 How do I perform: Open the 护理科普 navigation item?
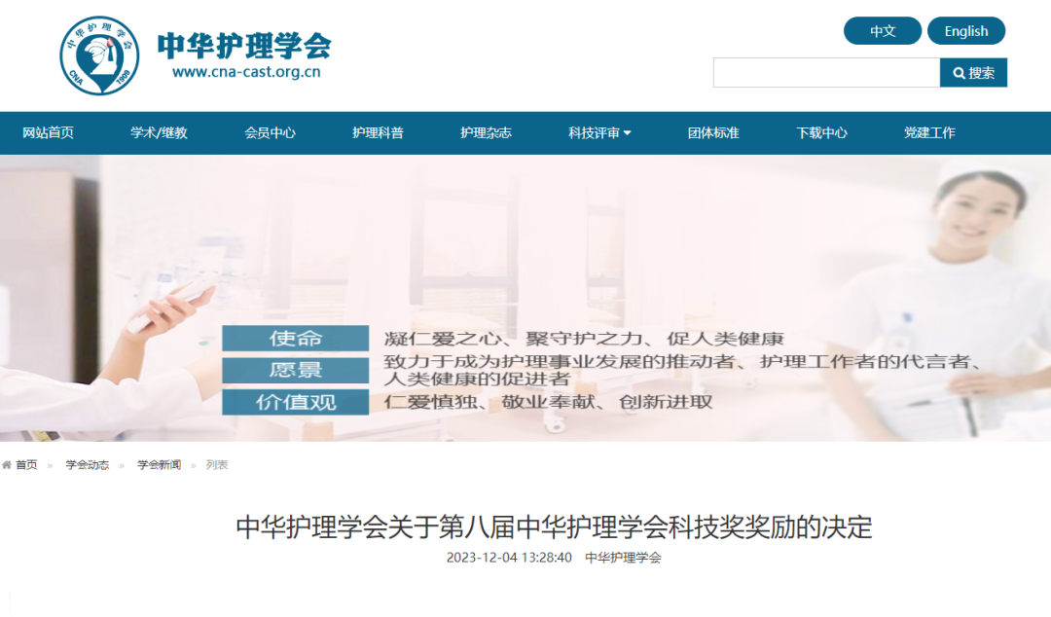point(378,132)
